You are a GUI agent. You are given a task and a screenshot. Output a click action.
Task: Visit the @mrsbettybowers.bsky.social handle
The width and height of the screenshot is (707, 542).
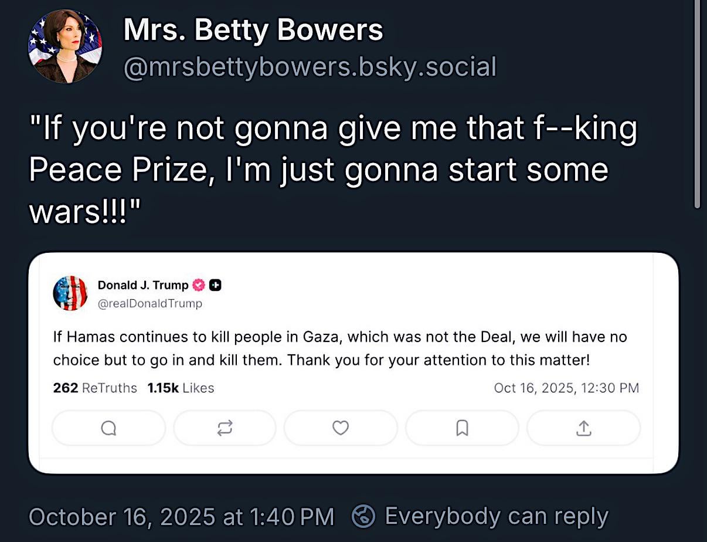(x=310, y=66)
